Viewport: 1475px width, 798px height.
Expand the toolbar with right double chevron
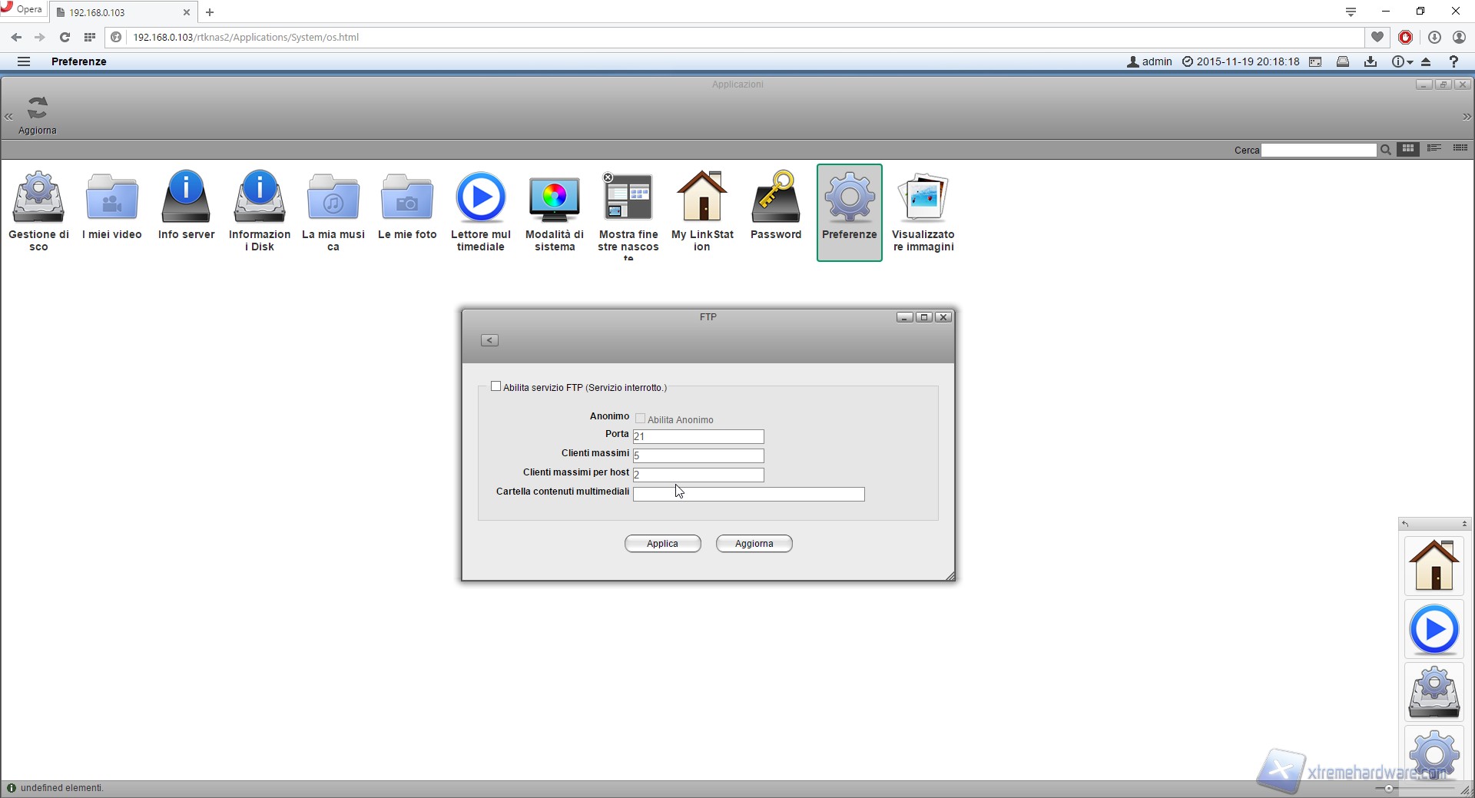pyautogui.click(x=1467, y=117)
